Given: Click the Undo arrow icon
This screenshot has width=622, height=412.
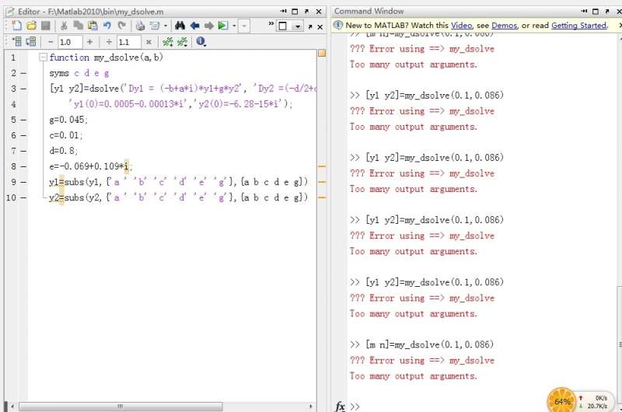Looking at the screenshot, I should click(107, 26).
